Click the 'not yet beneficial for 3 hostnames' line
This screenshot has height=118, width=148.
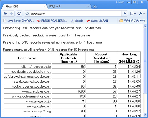click(x=52, y=28)
